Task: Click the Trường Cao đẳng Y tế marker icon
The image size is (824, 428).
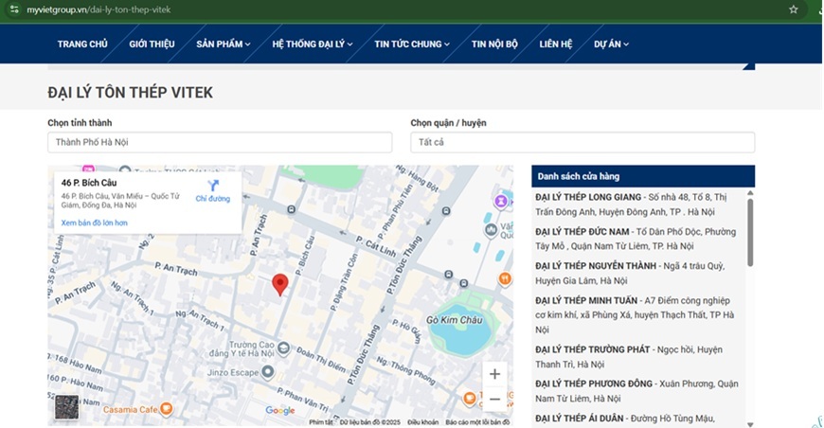Action: click(x=283, y=348)
